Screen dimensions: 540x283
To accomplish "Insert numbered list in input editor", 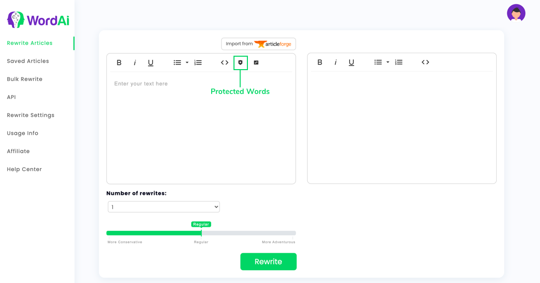I will [x=198, y=63].
